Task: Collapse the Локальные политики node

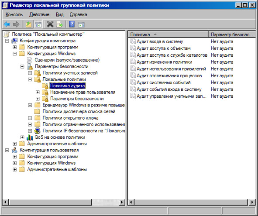Action: 30,79
